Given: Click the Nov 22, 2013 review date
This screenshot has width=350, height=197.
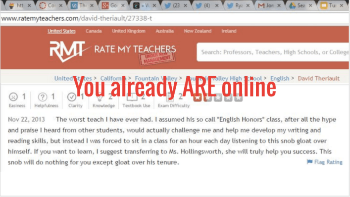Looking at the screenshot, I should click(x=26, y=119).
